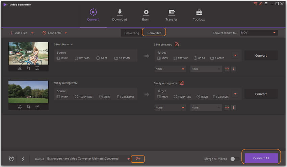Screen dimensions: 287x167
Task: Open first None dropdown for I like bike
Action: point(170,69)
